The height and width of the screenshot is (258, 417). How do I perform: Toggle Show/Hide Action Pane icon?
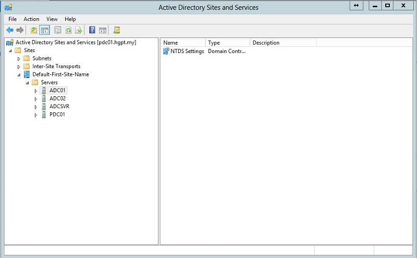[x=103, y=30]
